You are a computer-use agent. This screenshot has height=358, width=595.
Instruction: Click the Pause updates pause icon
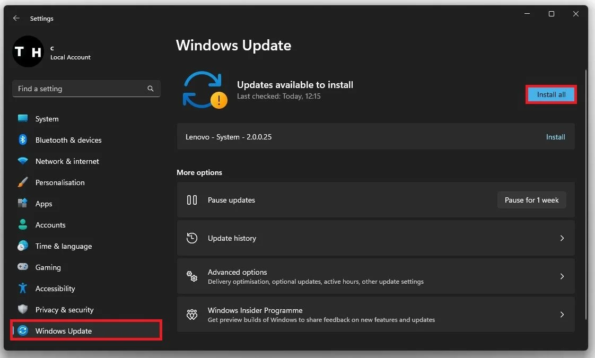[x=192, y=200]
